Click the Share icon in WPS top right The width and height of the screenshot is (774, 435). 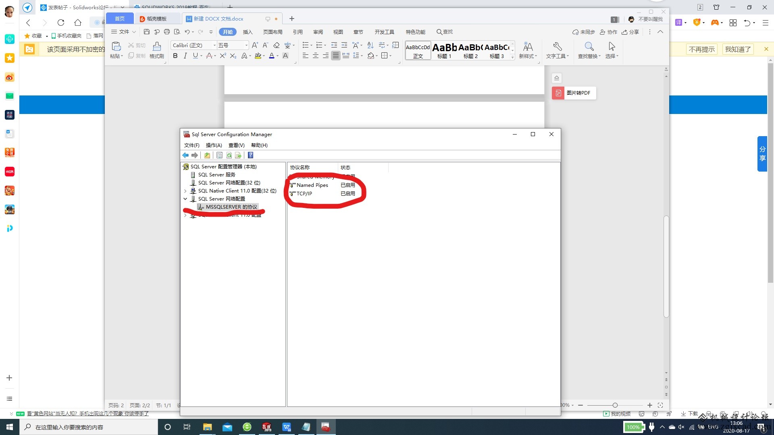coord(630,32)
